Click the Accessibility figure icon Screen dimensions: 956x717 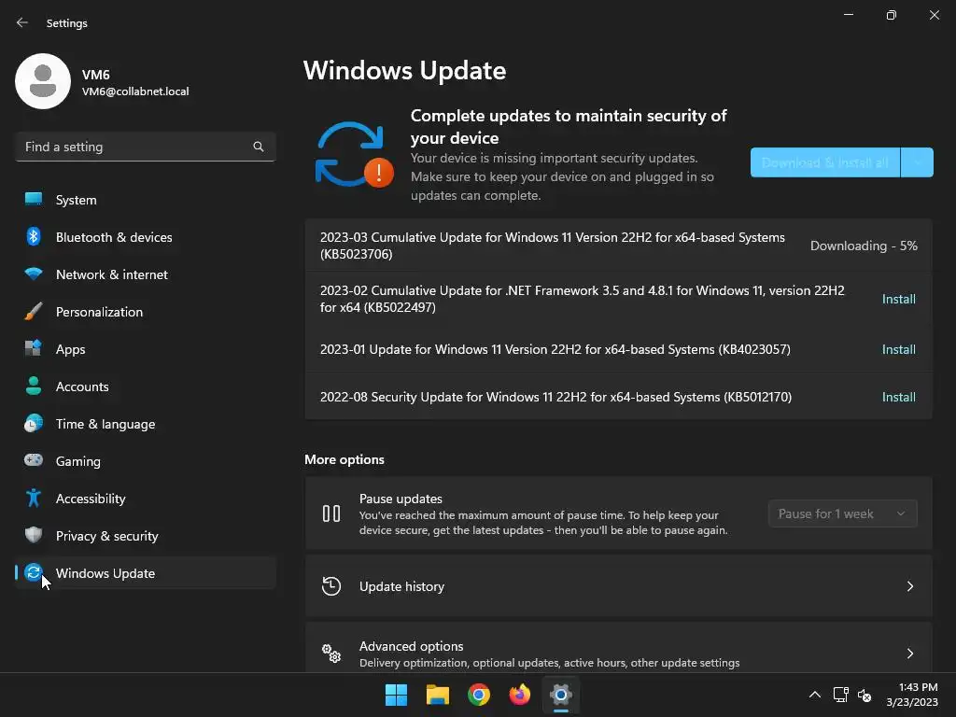34,499
